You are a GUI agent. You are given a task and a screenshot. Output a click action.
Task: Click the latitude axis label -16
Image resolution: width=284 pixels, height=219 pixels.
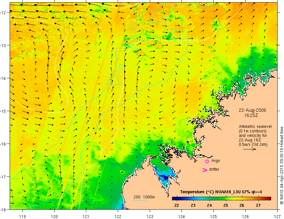tap(4, 144)
